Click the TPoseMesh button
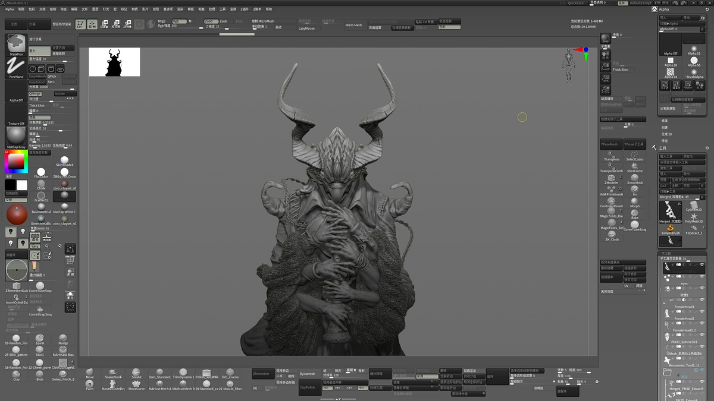This screenshot has width=714, height=401. [x=610, y=144]
